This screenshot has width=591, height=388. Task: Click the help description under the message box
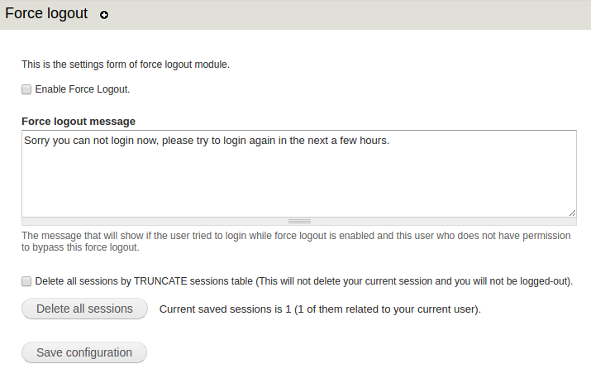pyautogui.click(x=295, y=236)
